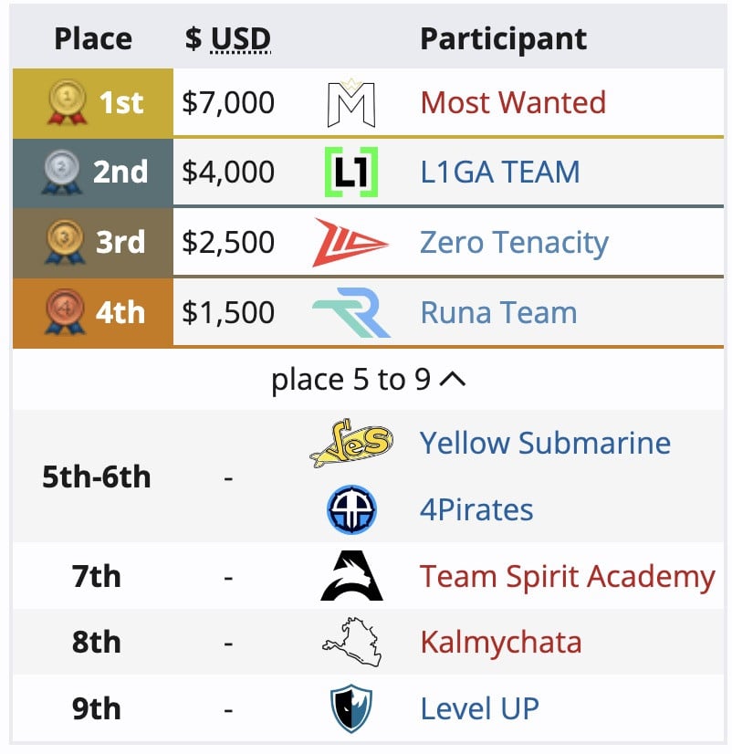Open the 4Pirates team link
732x754 pixels.
(x=476, y=510)
